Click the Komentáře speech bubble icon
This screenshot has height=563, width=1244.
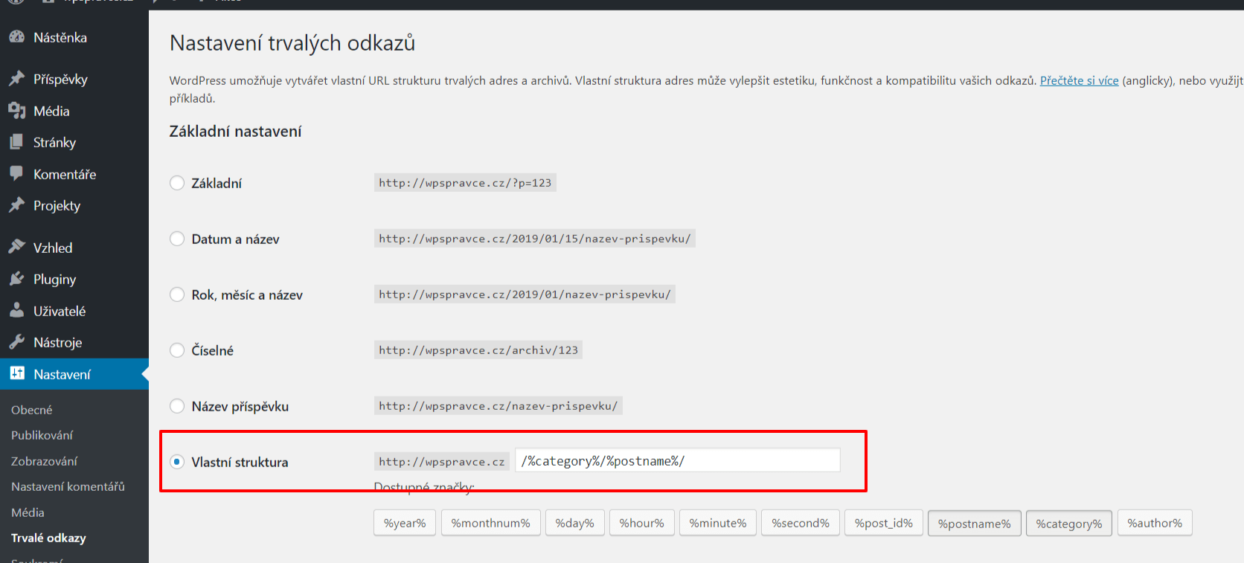pos(16,173)
